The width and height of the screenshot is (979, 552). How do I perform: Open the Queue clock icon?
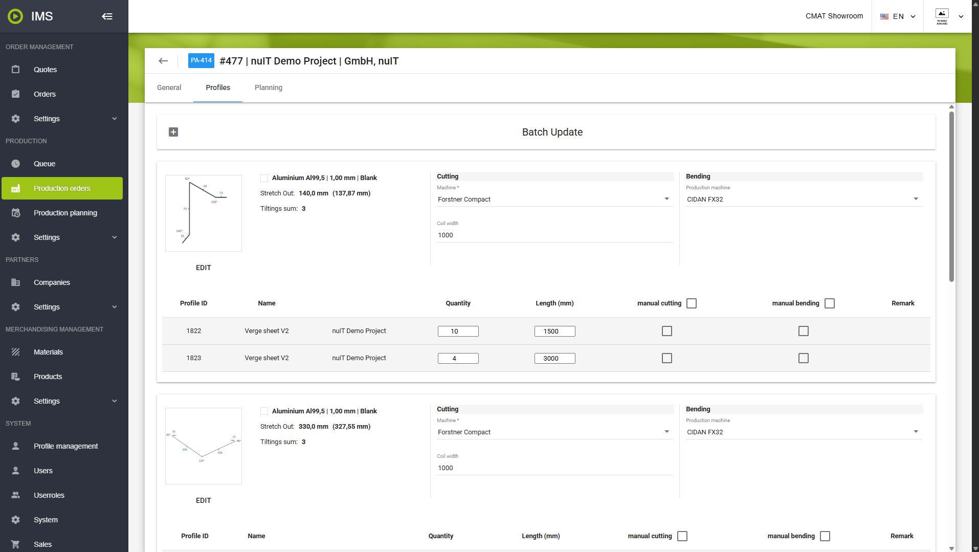(x=16, y=164)
